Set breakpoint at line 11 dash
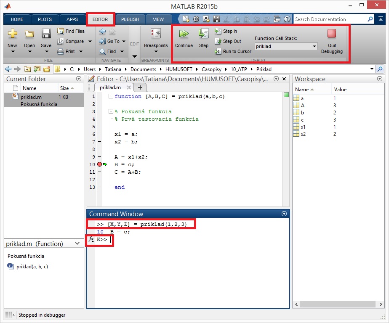389x323 pixels. tap(99, 172)
